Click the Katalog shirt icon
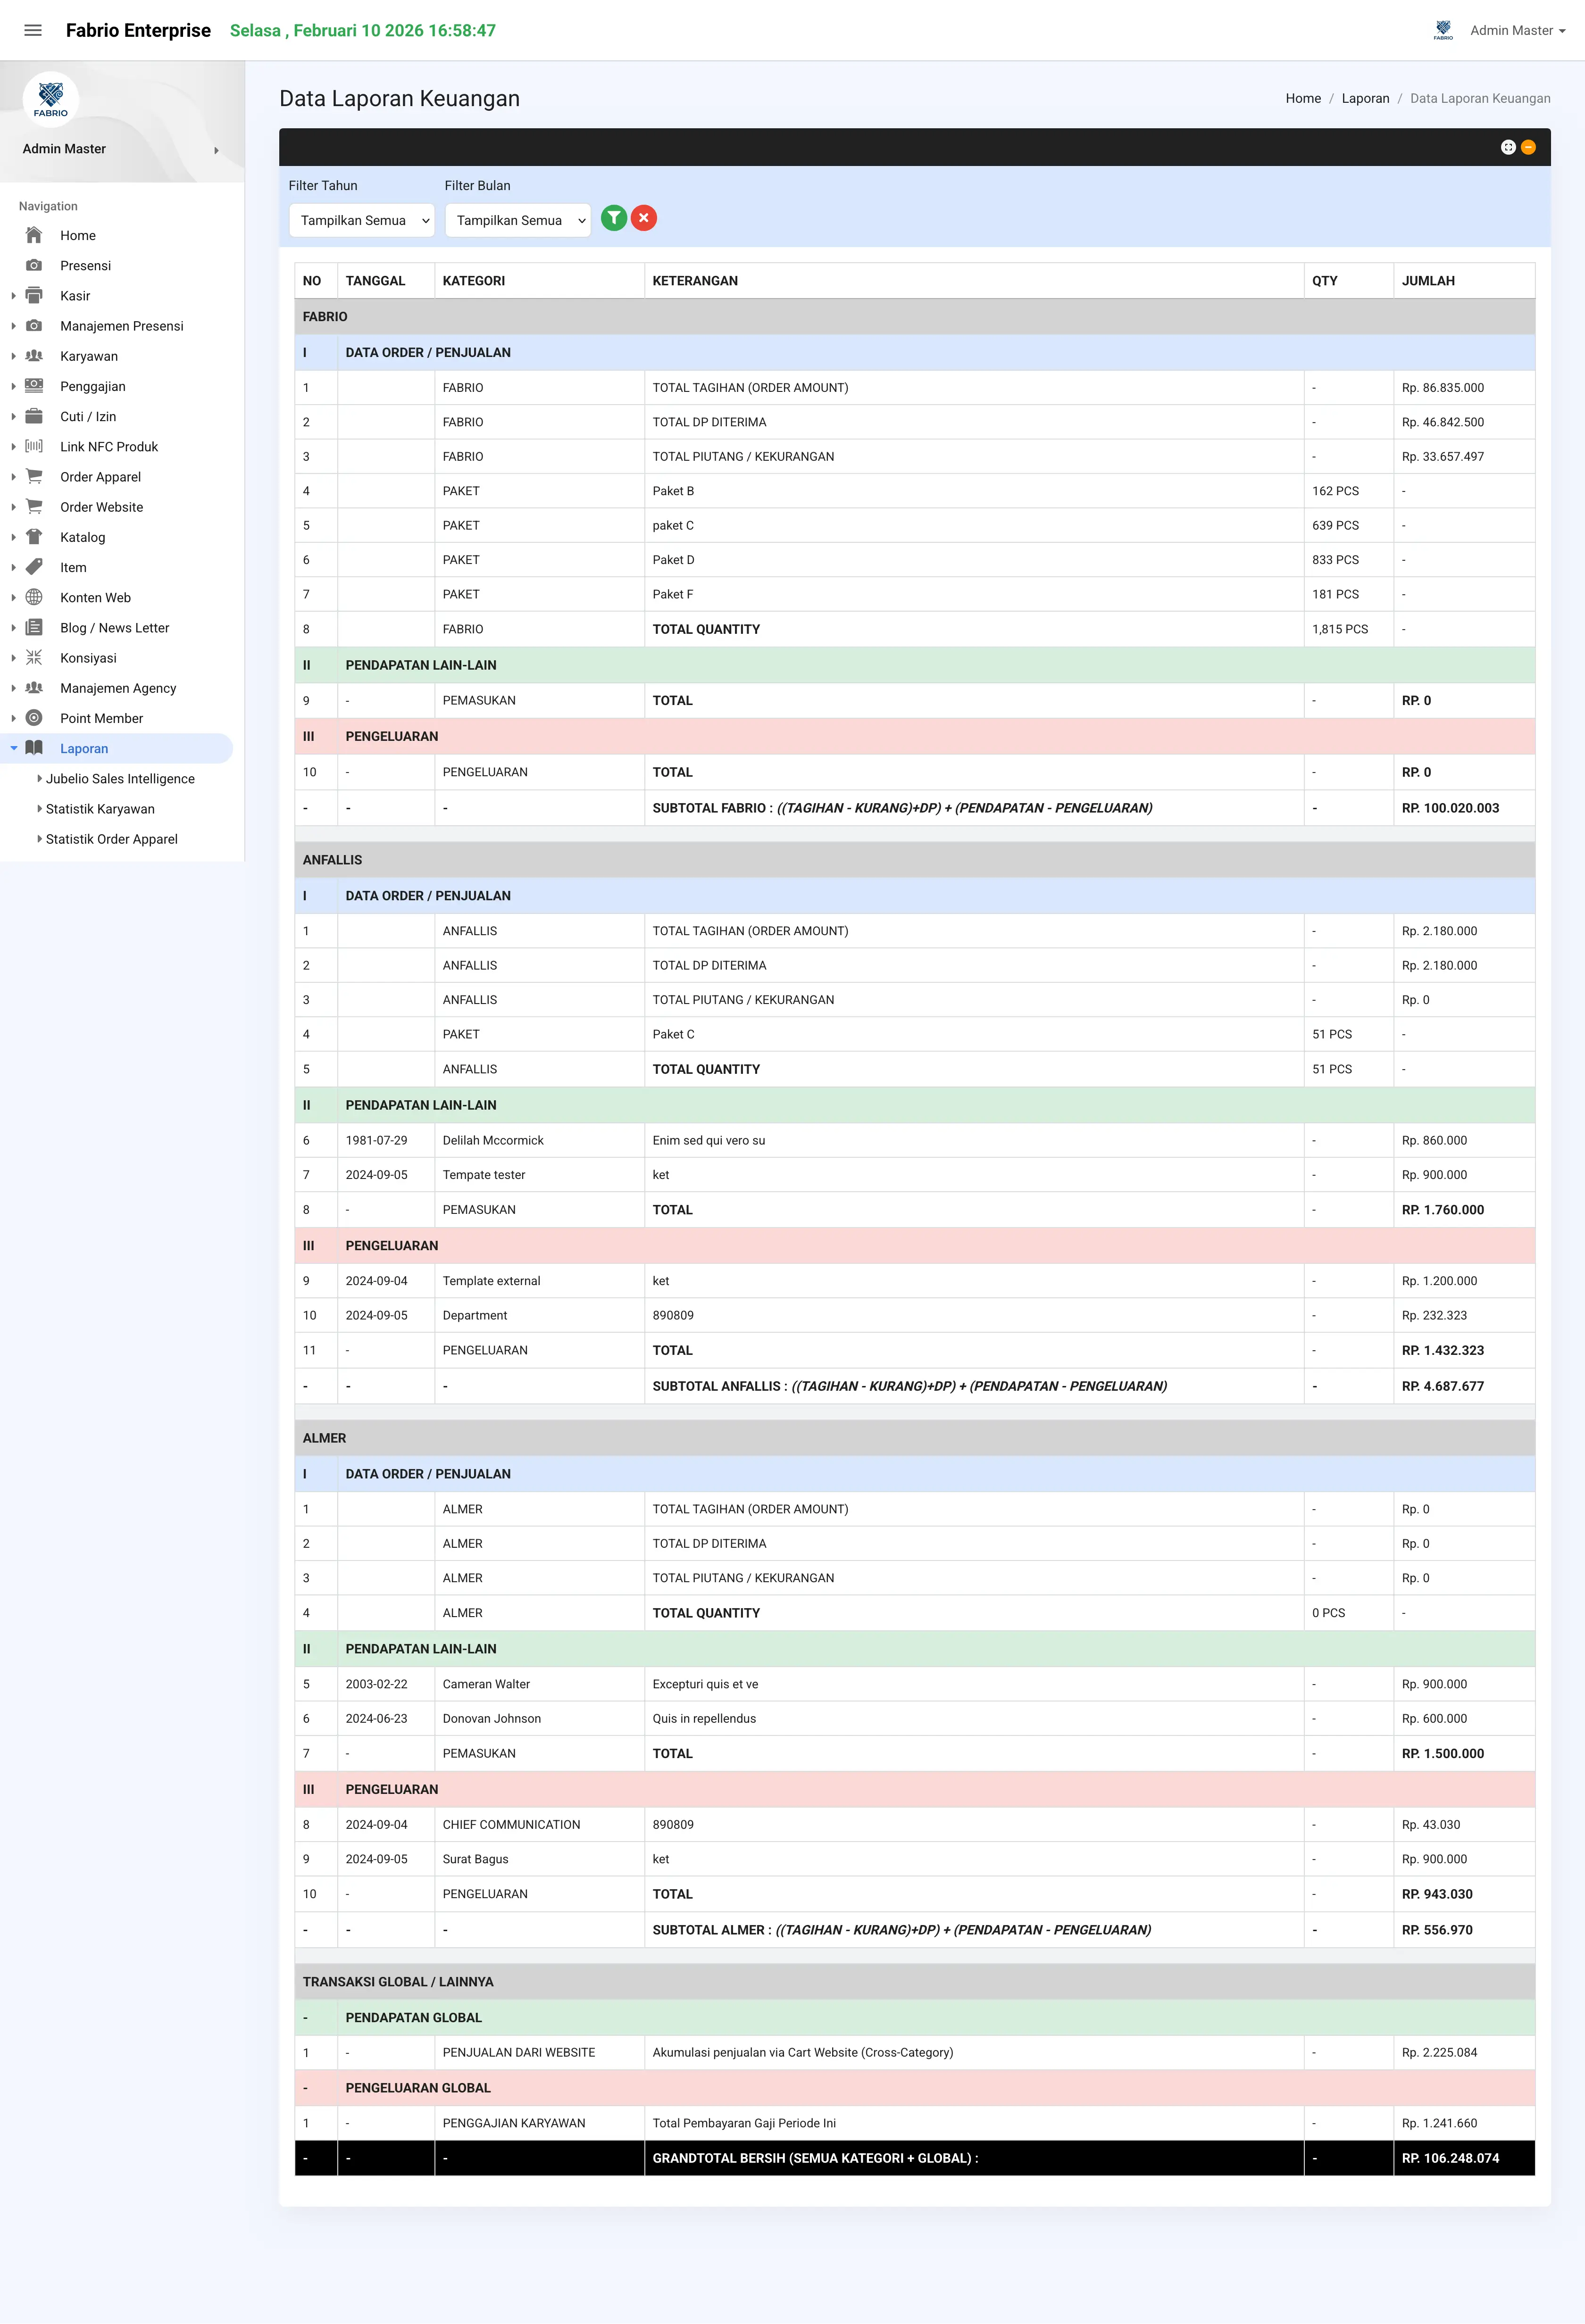This screenshot has height=2324, width=1585. tap(34, 537)
